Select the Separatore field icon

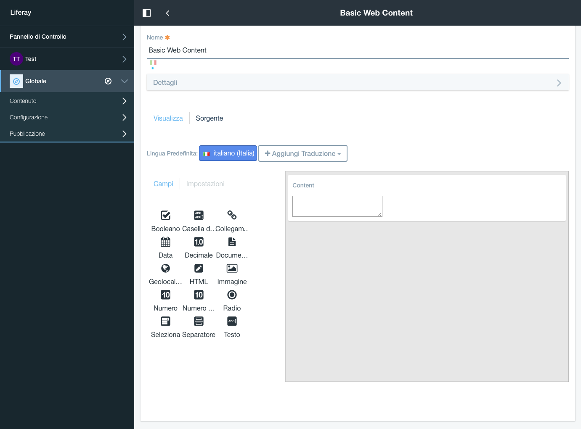coord(199,321)
